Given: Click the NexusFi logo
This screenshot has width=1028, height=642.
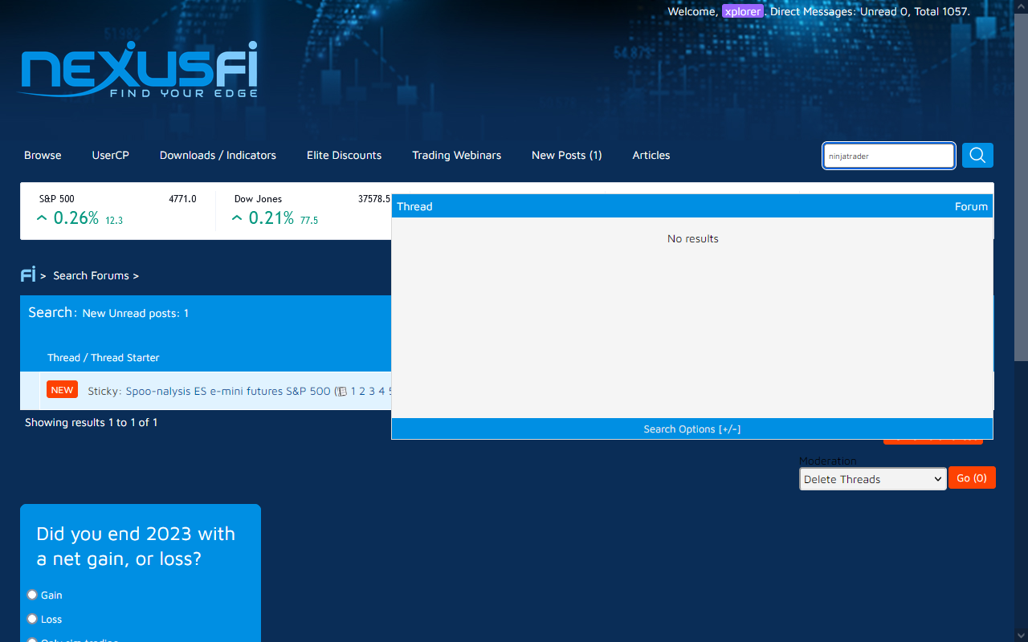Looking at the screenshot, I should [138, 70].
